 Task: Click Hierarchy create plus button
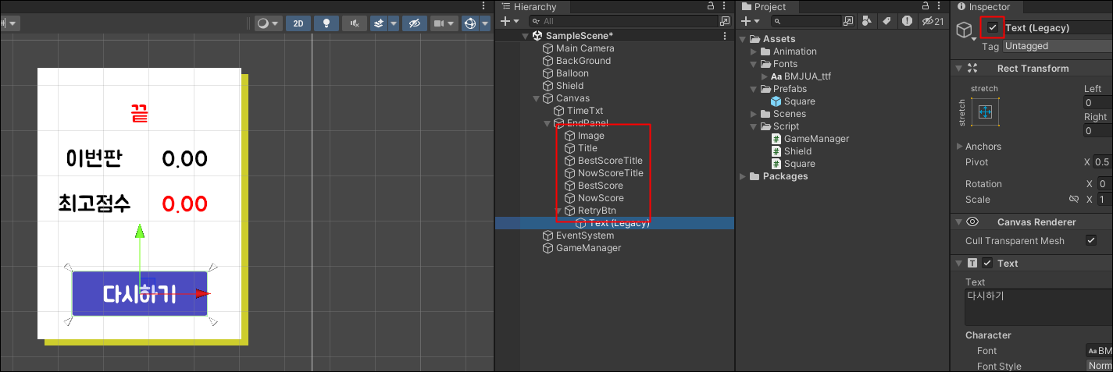509,21
